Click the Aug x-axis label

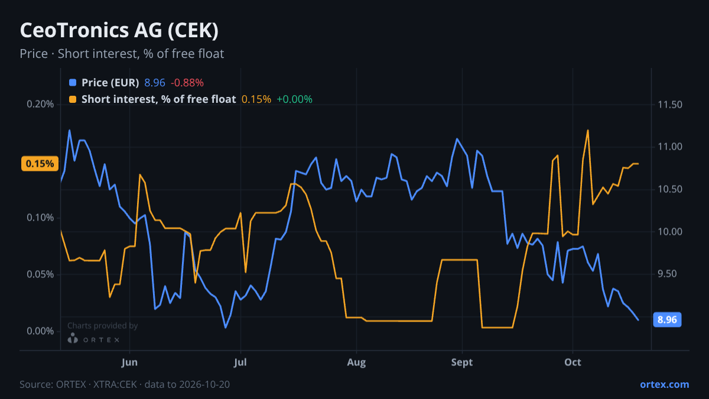[356, 362]
